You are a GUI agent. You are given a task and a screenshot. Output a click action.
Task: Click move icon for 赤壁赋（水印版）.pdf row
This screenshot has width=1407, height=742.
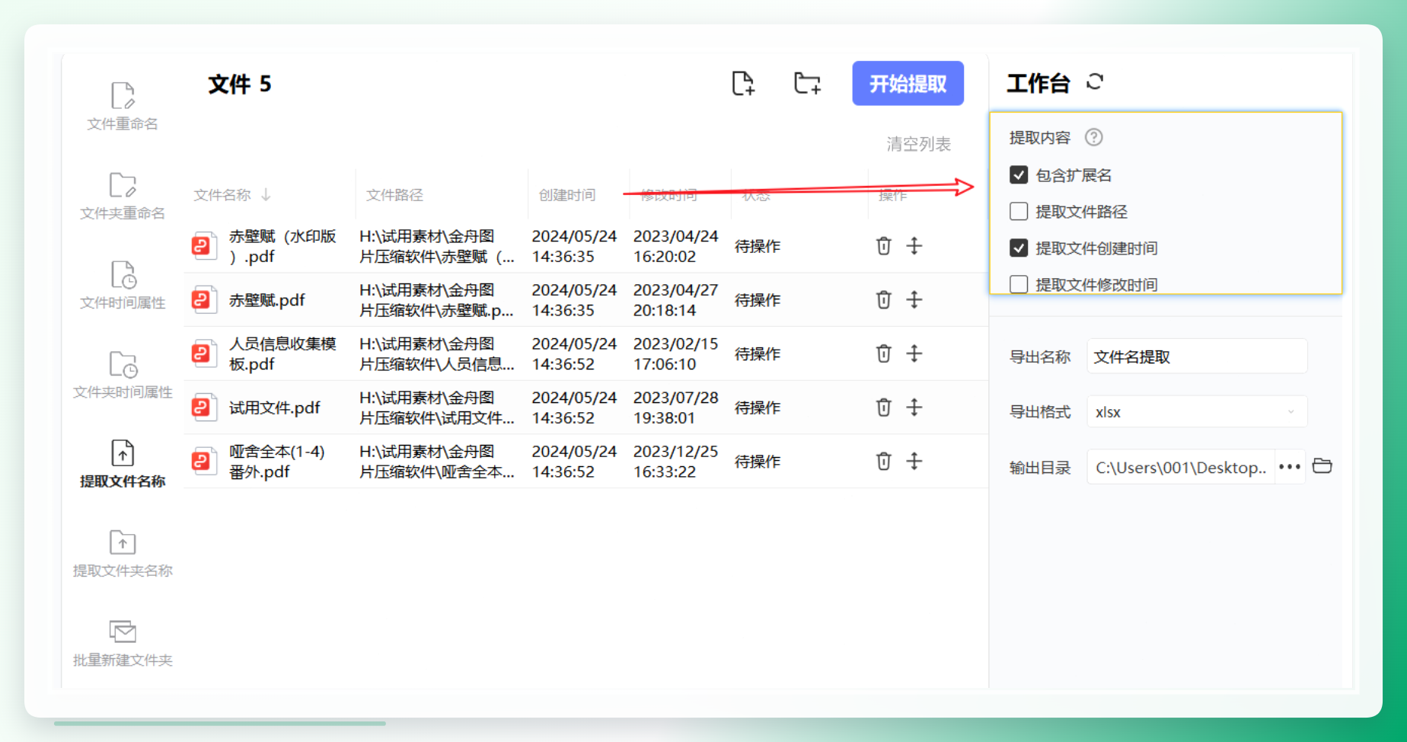point(914,246)
